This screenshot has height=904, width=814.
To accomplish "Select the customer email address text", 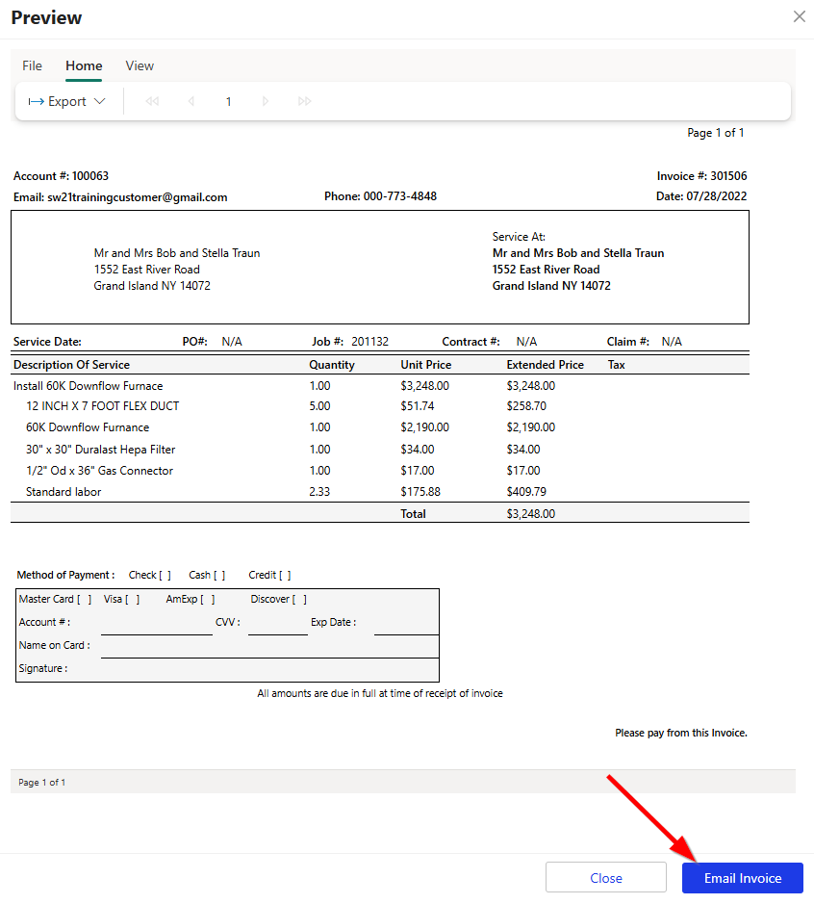I will click(137, 197).
